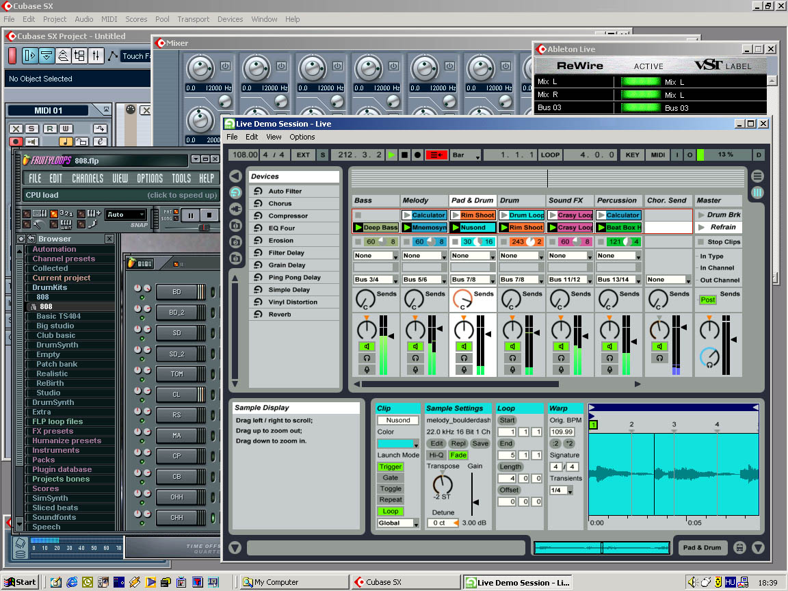Image resolution: width=788 pixels, height=591 pixels.
Task: Click the Master cue headphone volume knob
Action: point(709,357)
